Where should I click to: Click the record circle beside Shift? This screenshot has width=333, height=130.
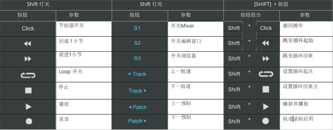[266, 121]
